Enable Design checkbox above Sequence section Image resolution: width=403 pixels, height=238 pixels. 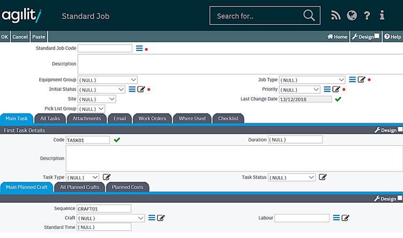[400, 198]
